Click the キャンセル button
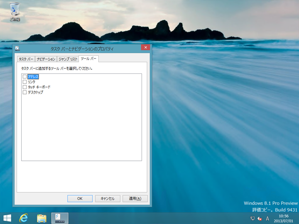The width and height of the screenshot is (299, 224). 108,198
